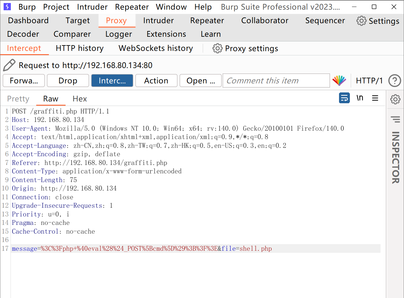Open the help question mark icon
The width and height of the screenshot is (404, 298).
(x=394, y=81)
